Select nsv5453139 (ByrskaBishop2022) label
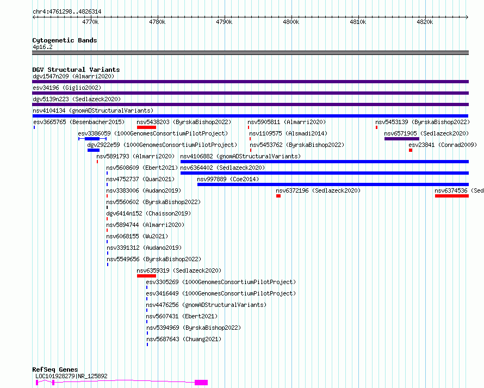Image resolution: width=484 pixels, height=388 pixels. (x=423, y=122)
